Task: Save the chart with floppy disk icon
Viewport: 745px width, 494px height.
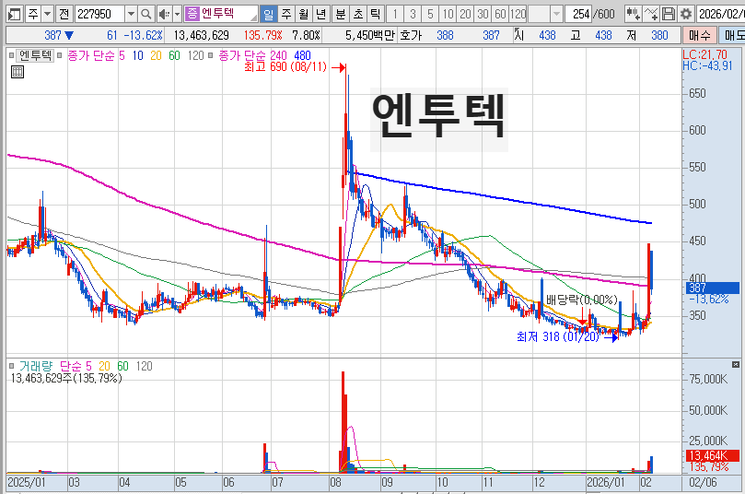Action: [669, 14]
